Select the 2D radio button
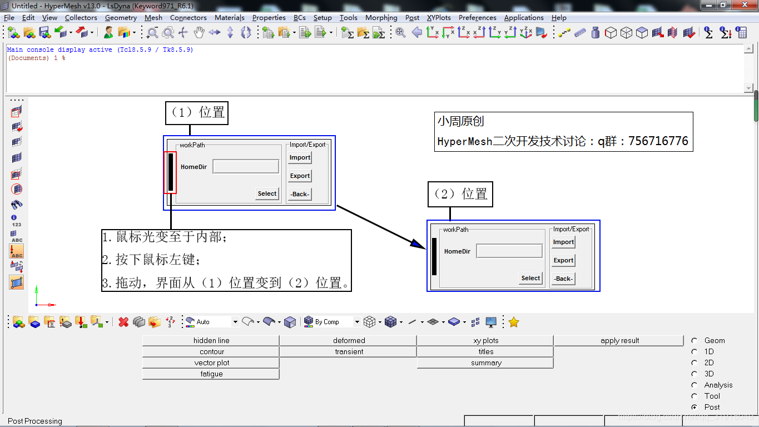The image size is (759, 427). 694,363
